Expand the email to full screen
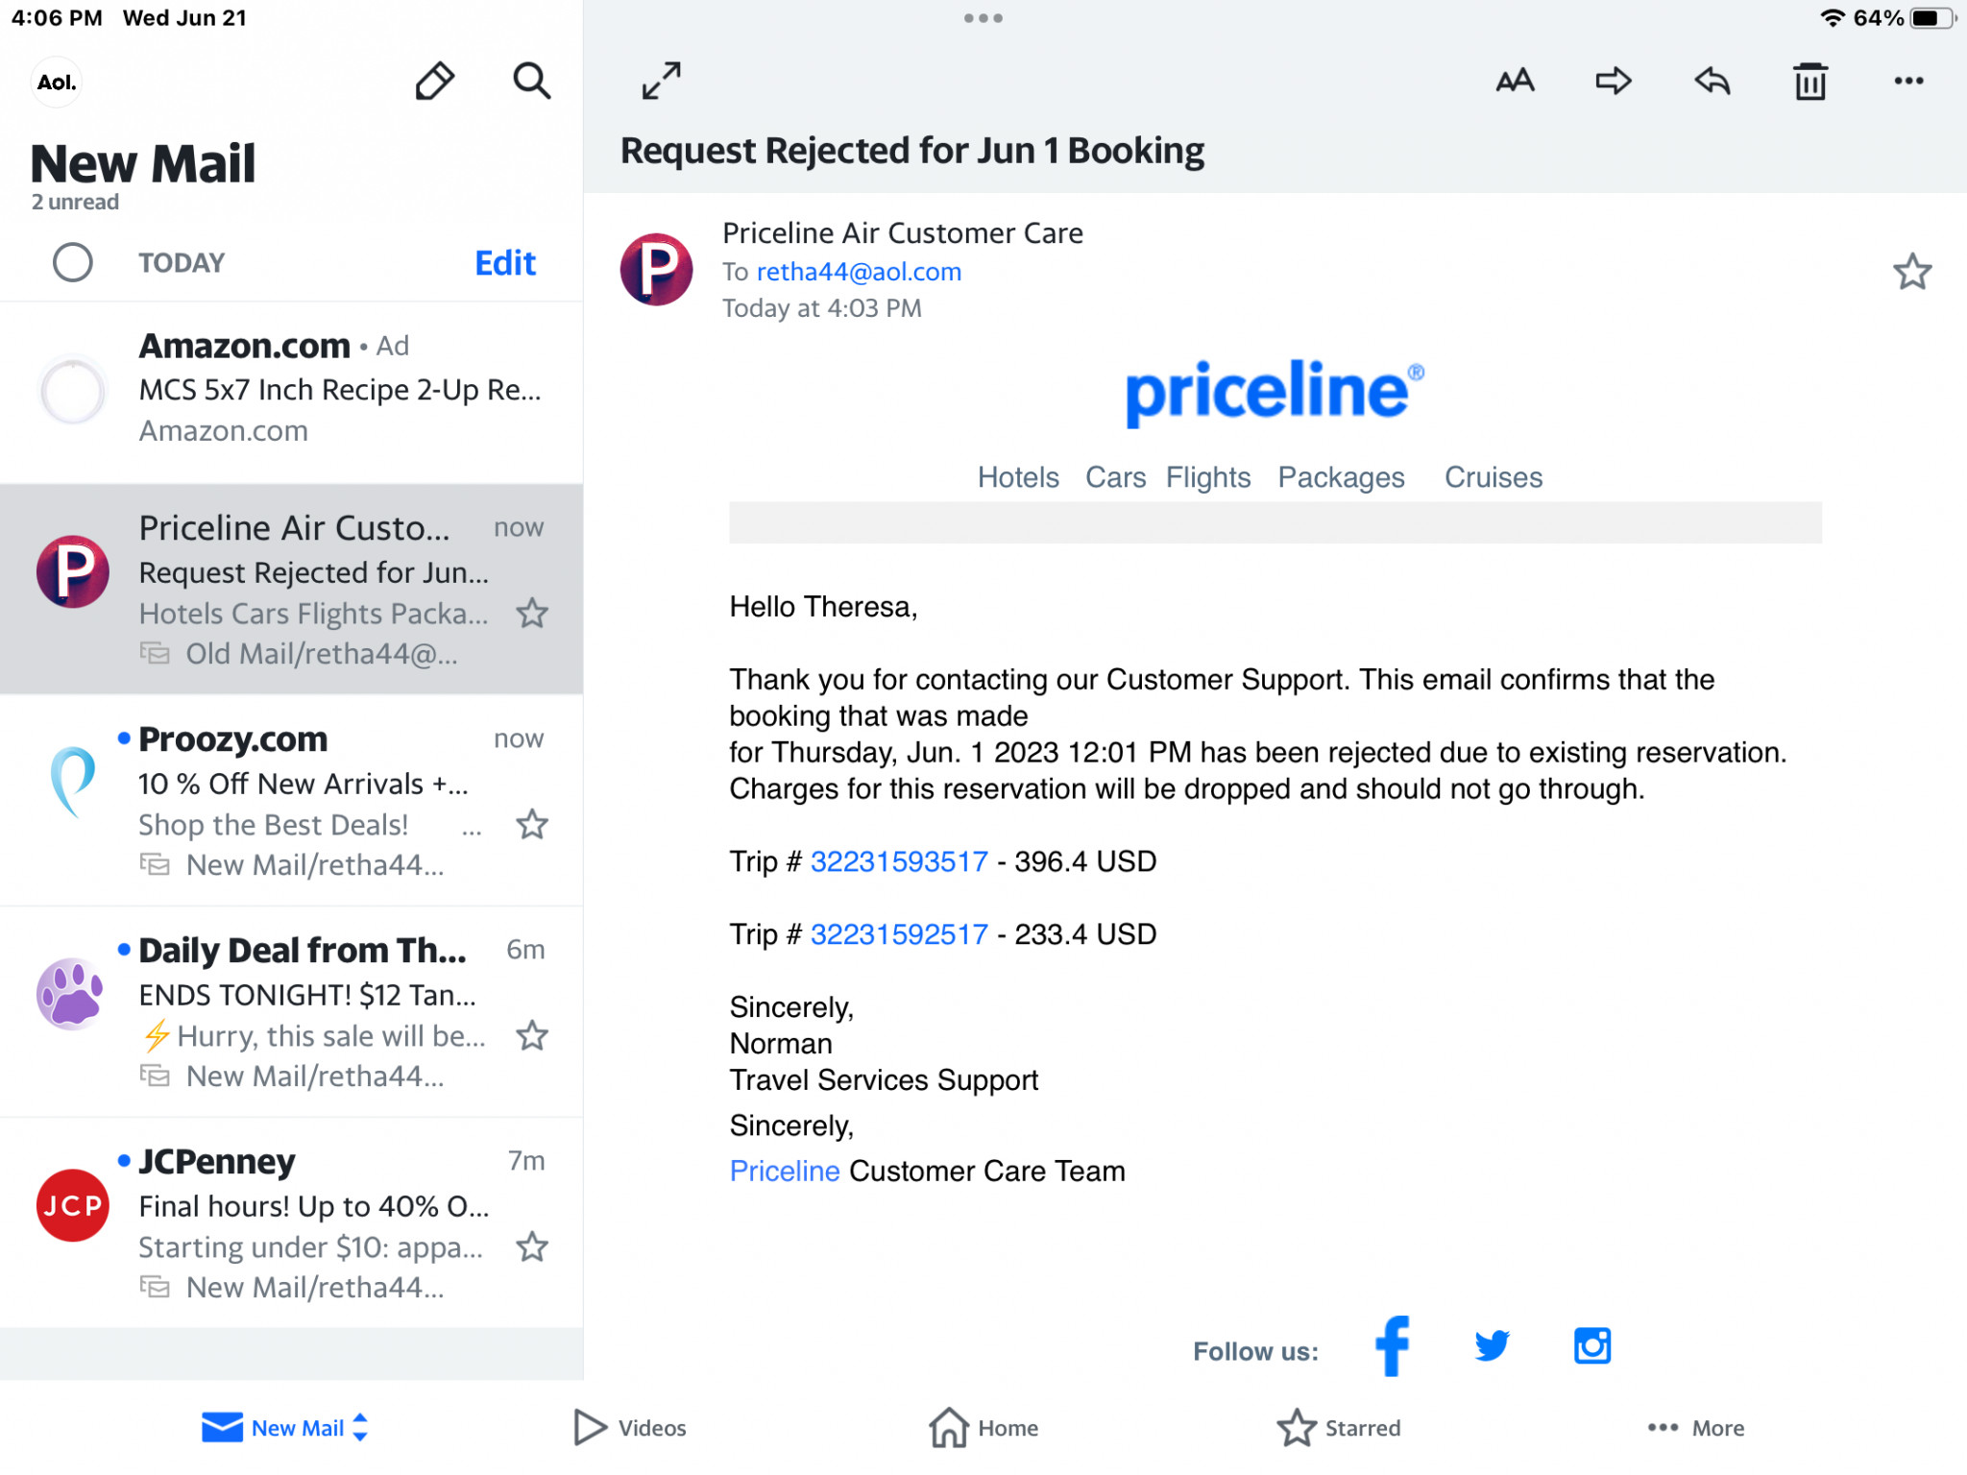The image size is (1967, 1475). (662, 81)
